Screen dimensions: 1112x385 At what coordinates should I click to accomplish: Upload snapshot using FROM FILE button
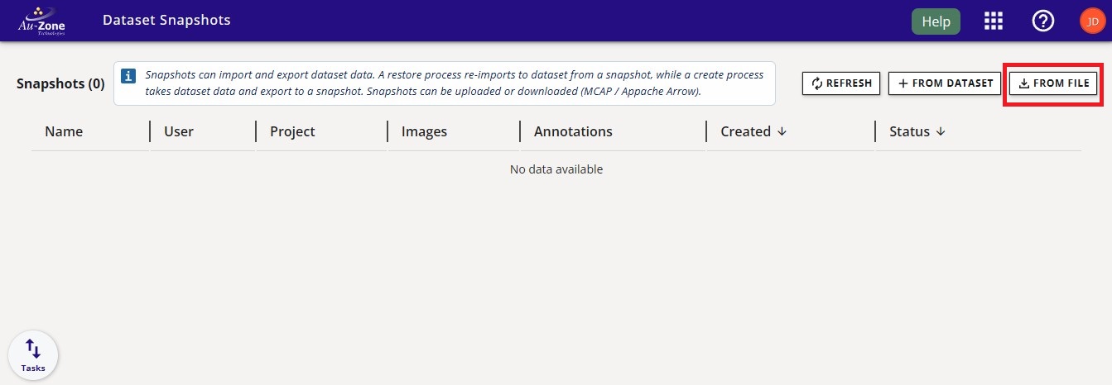(1053, 83)
